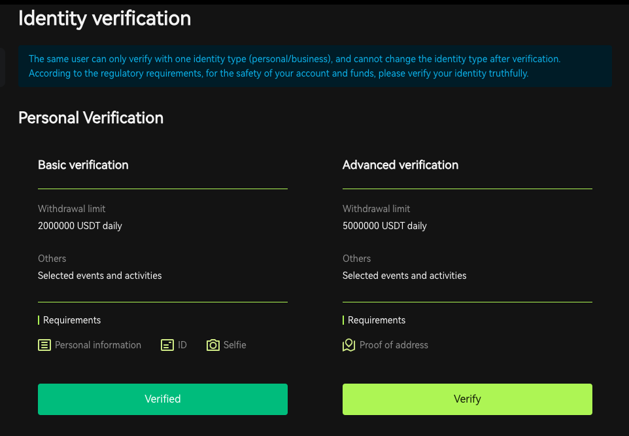
Task: Click the green Verified button
Action: pyautogui.click(x=163, y=399)
